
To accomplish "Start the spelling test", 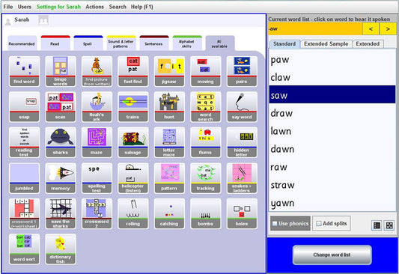I will 97,178.
